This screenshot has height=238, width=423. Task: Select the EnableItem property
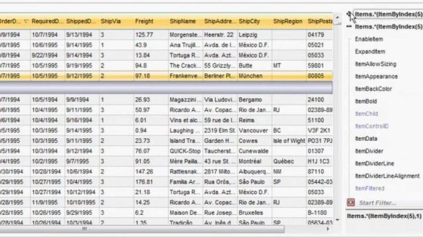coord(369,39)
